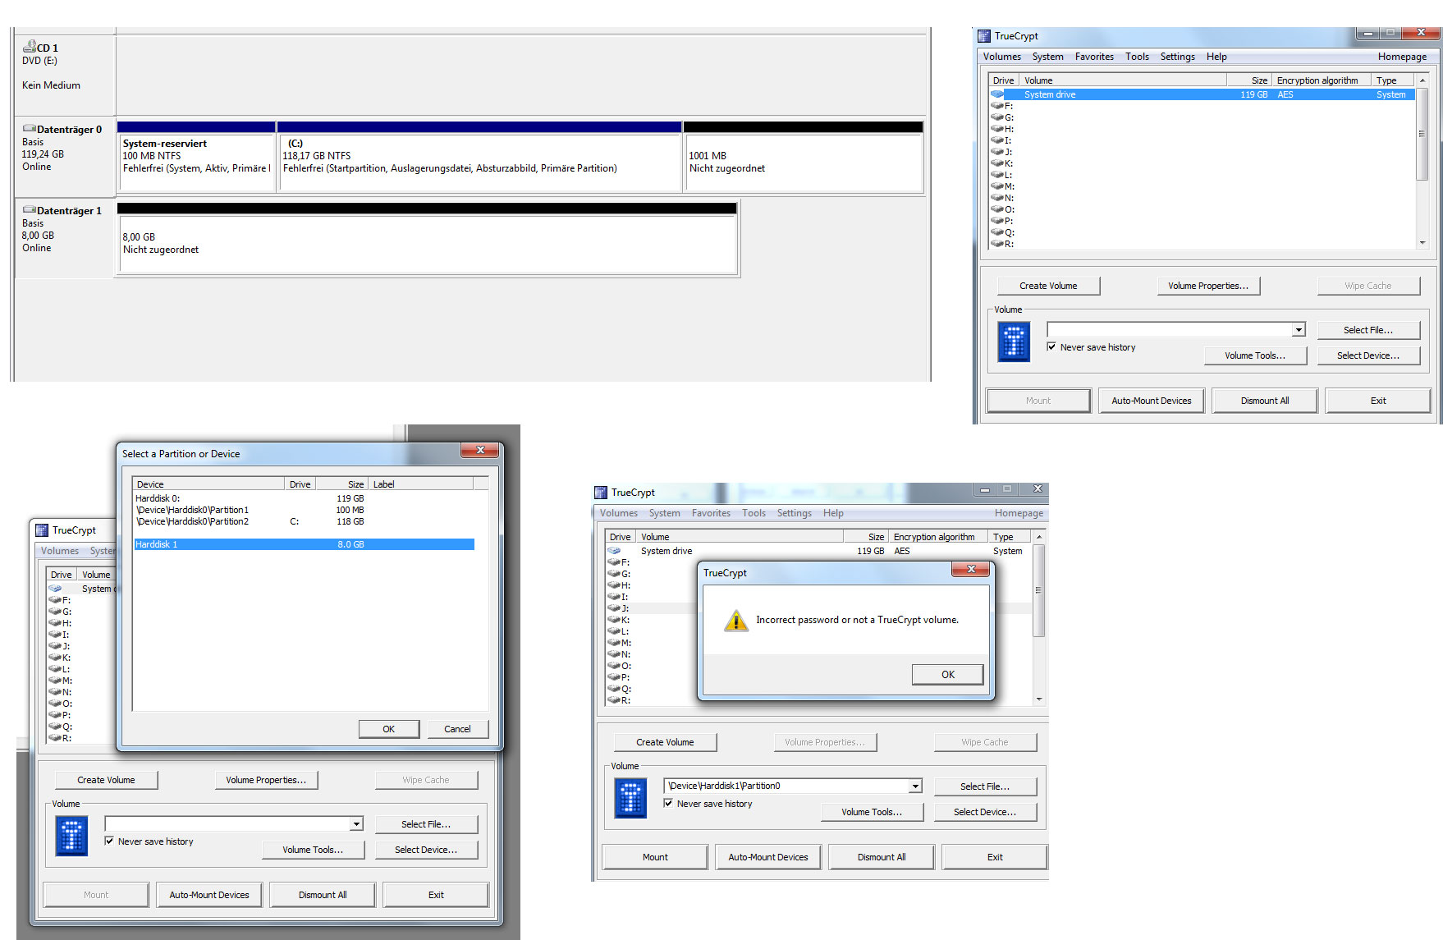Click Auto-Mount Devices in top-right TrueCrypt
Viewport: 1443px width, 940px height.
pos(1151,401)
